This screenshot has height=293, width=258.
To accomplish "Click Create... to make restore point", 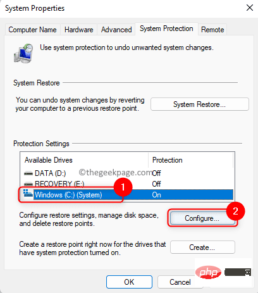I will (x=202, y=247).
